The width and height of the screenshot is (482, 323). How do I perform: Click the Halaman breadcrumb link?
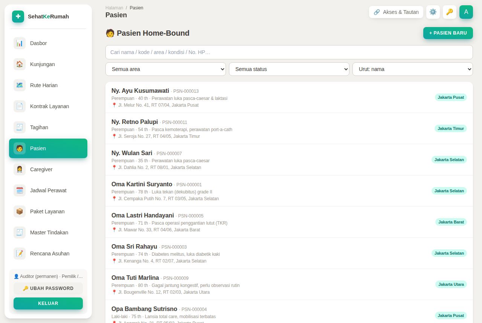[x=114, y=8]
